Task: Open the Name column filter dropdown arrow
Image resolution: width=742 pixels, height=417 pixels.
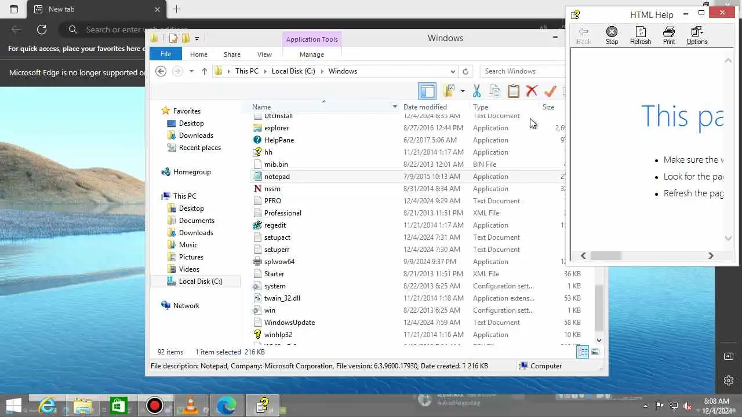Action: (x=395, y=107)
